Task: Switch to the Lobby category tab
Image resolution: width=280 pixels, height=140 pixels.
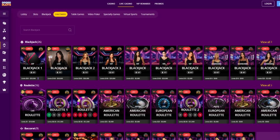Action: tap(24, 14)
